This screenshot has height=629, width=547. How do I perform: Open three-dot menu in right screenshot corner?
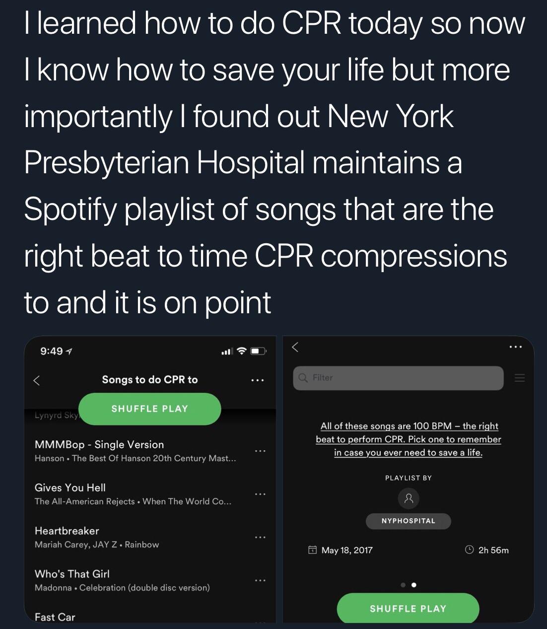[x=516, y=347]
